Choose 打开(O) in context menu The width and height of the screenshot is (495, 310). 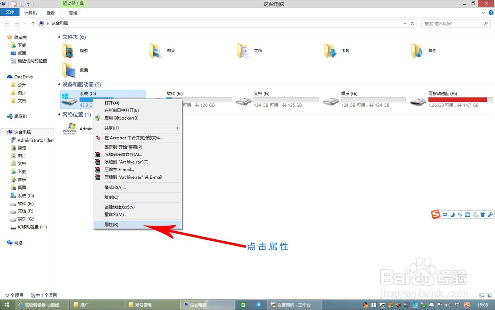point(138,103)
